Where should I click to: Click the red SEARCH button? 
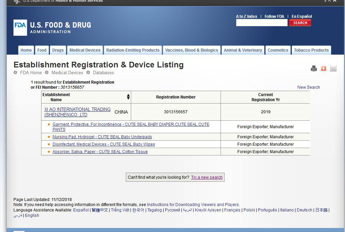(x=300, y=23)
